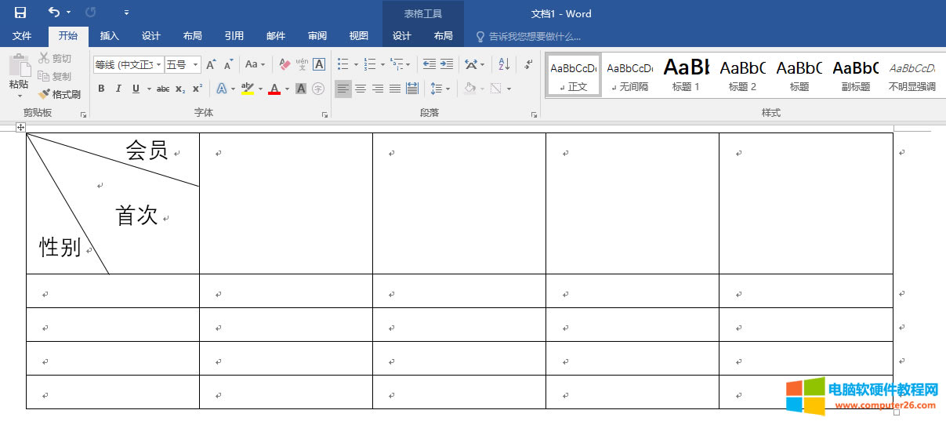Image resolution: width=946 pixels, height=421 pixels.
Task: Click the 告诉我您想要做什么 search box
Action: click(x=535, y=36)
